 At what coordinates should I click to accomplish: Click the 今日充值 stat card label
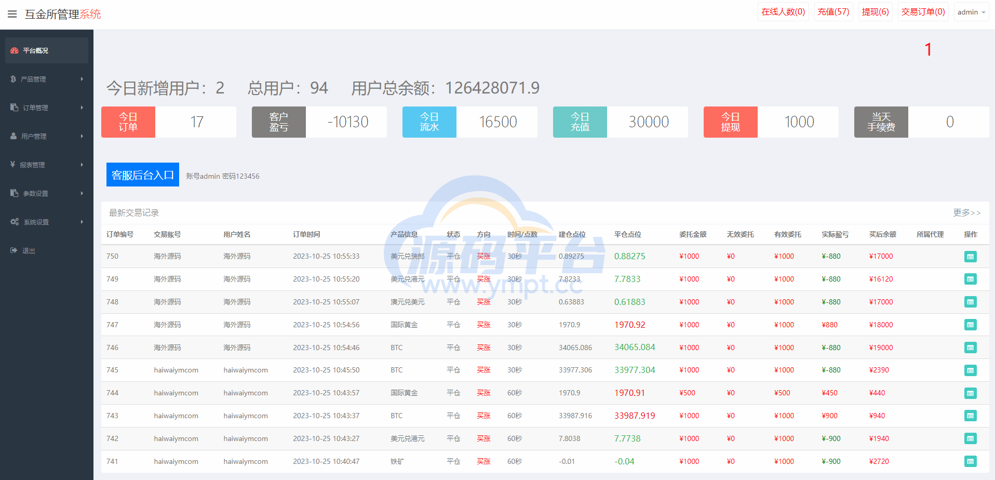[580, 122]
